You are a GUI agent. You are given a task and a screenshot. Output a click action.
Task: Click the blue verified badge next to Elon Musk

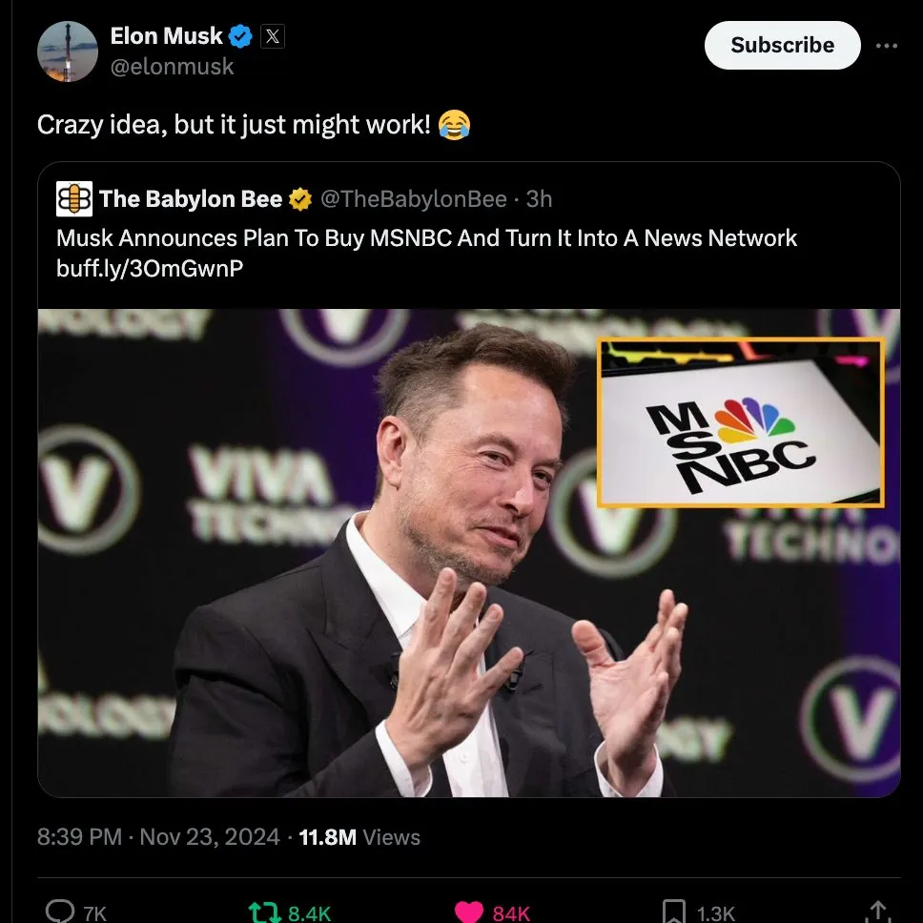239,35
